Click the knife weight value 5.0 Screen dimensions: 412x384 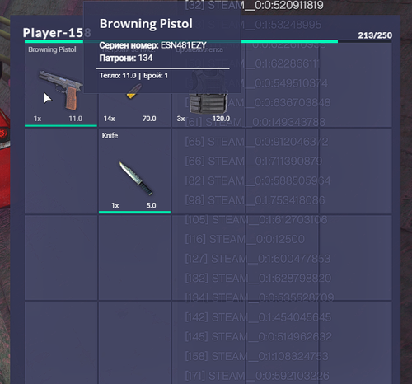point(151,205)
